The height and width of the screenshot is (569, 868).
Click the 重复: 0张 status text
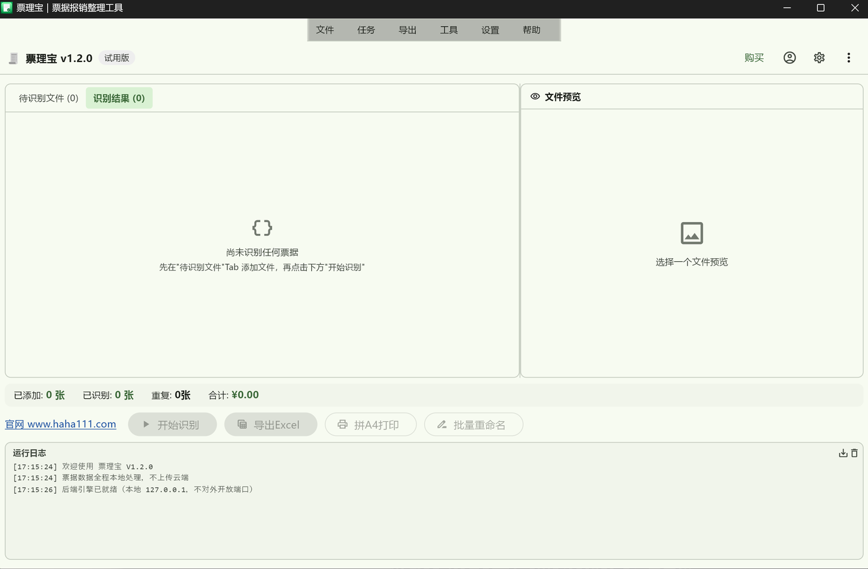point(171,395)
